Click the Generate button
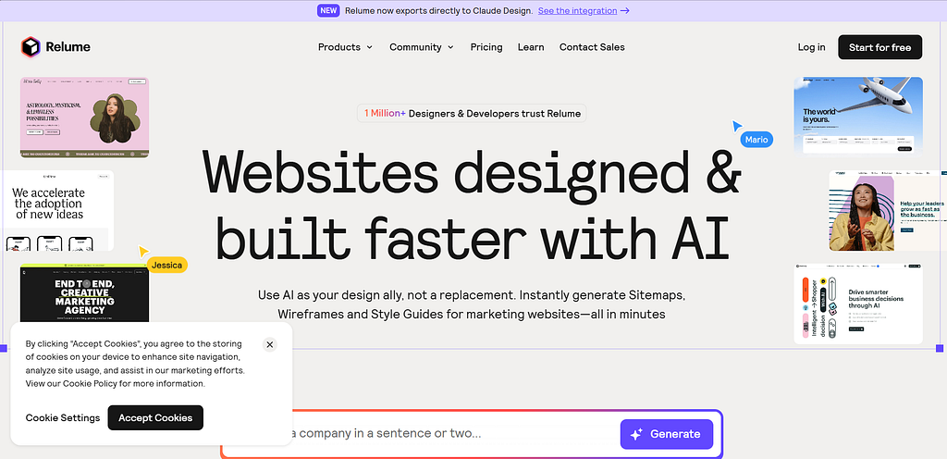The width and height of the screenshot is (947, 459). (x=667, y=434)
